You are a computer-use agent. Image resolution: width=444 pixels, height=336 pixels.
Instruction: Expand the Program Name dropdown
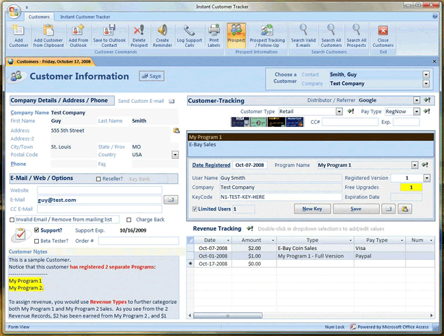(x=415, y=165)
